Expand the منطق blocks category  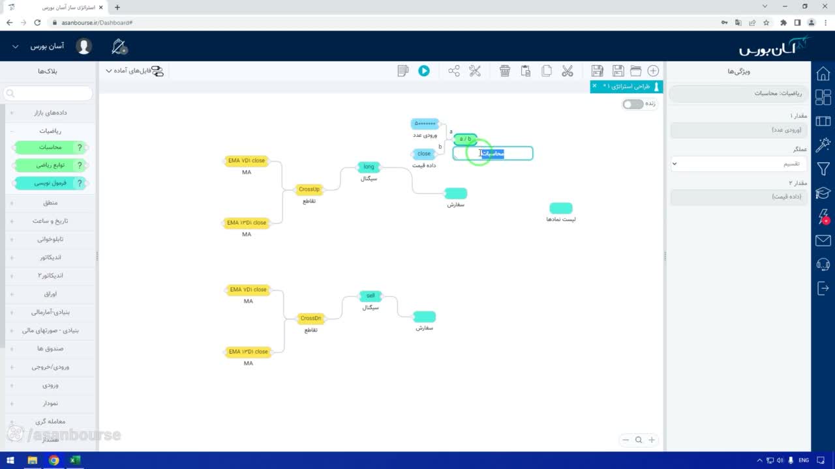click(50, 203)
